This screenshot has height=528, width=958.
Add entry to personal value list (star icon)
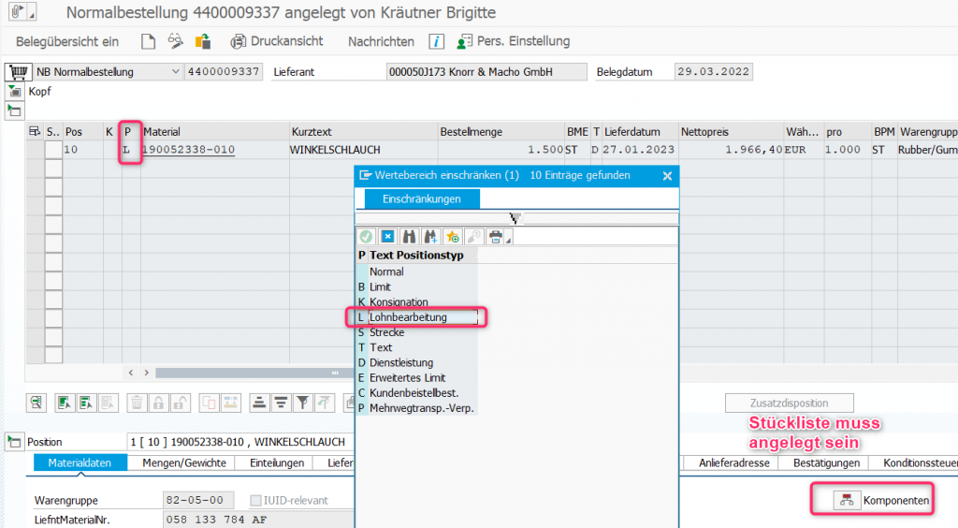452,237
